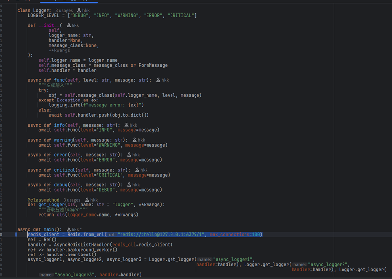This screenshot has height=279, width=392.
Task: Click the name: hint before "async_logger3"
Action: point(47,275)
